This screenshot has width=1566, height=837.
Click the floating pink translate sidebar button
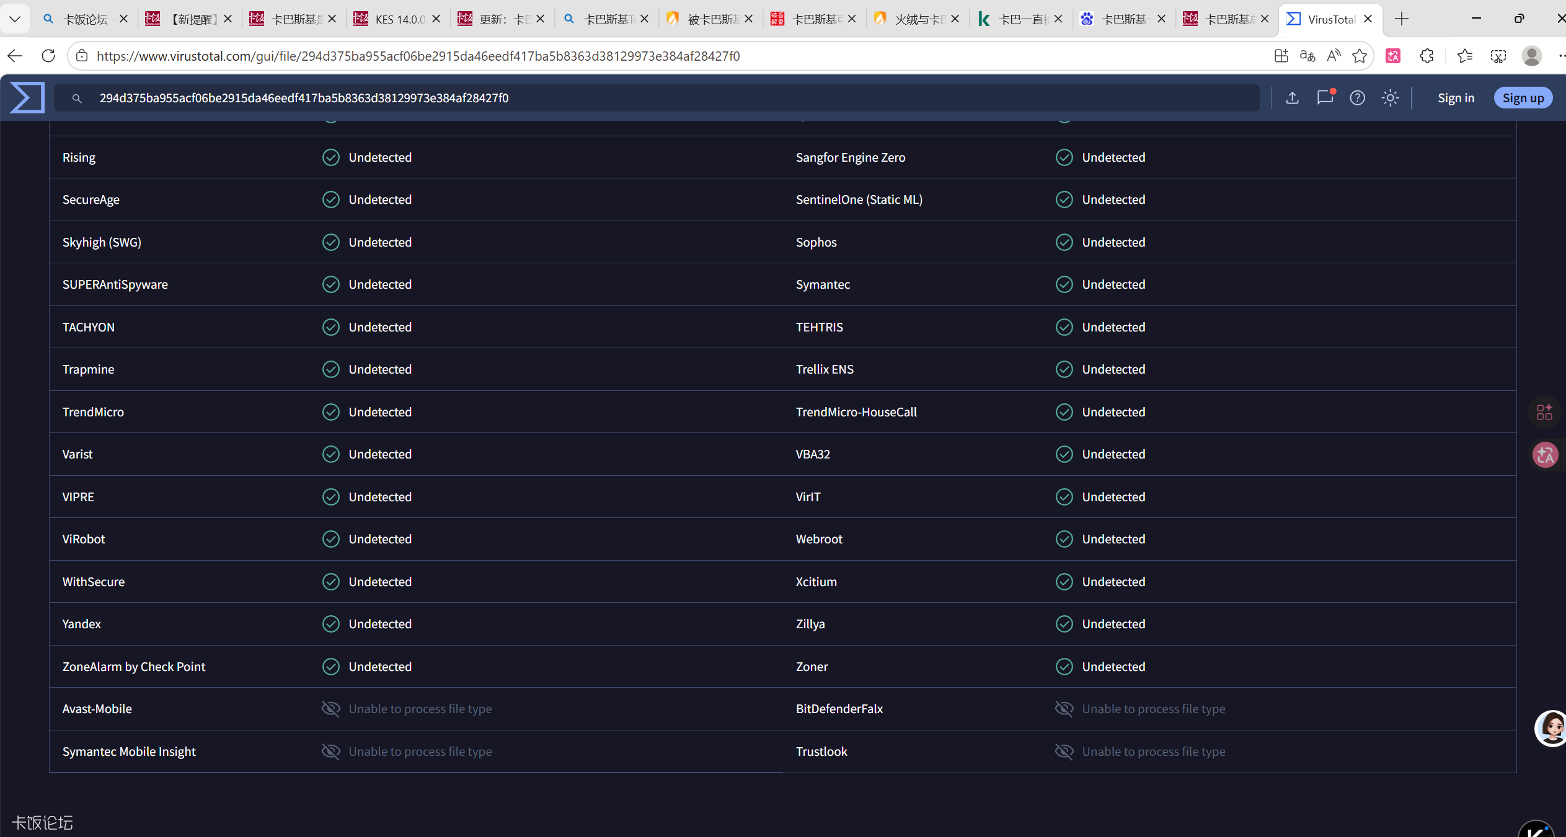[1546, 455]
